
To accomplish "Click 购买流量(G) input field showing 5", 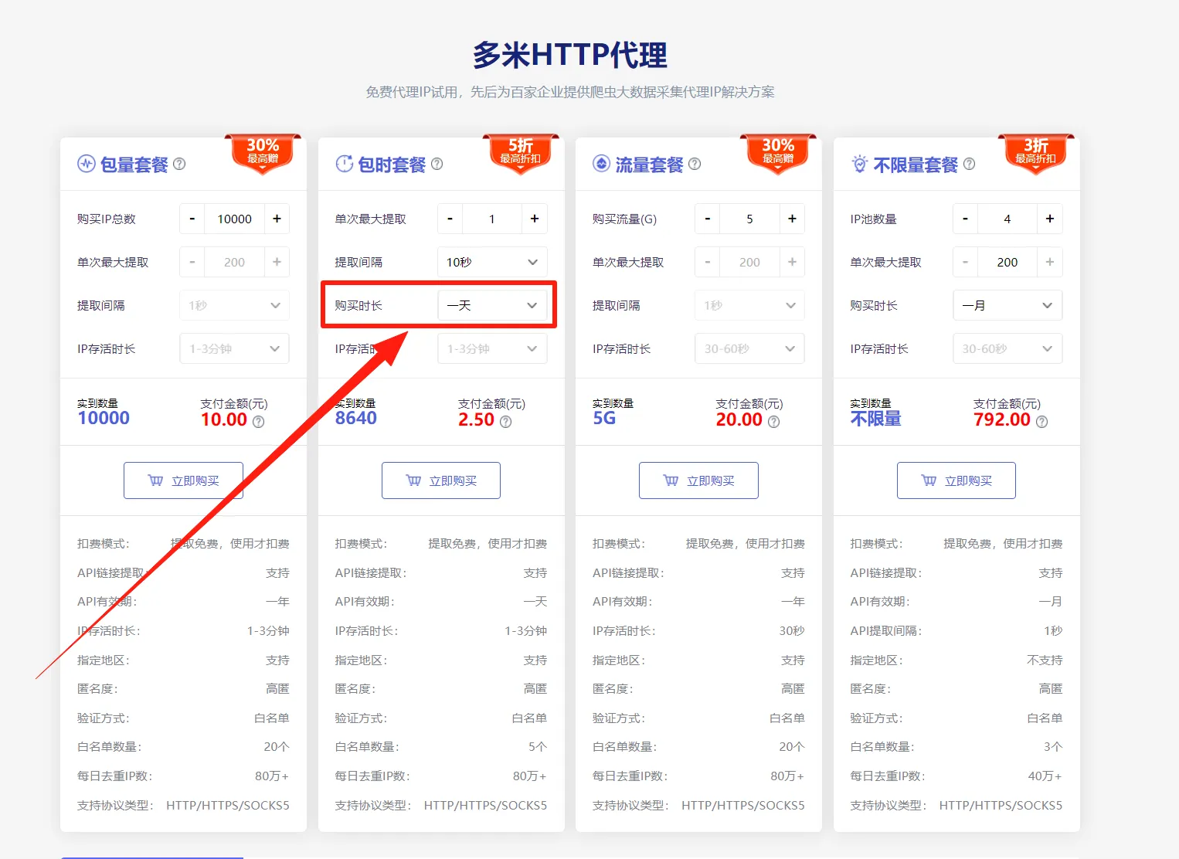I will [x=749, y=219].
